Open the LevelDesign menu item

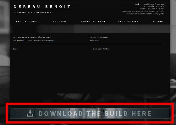pyautogui.click(x=128, y=21)
